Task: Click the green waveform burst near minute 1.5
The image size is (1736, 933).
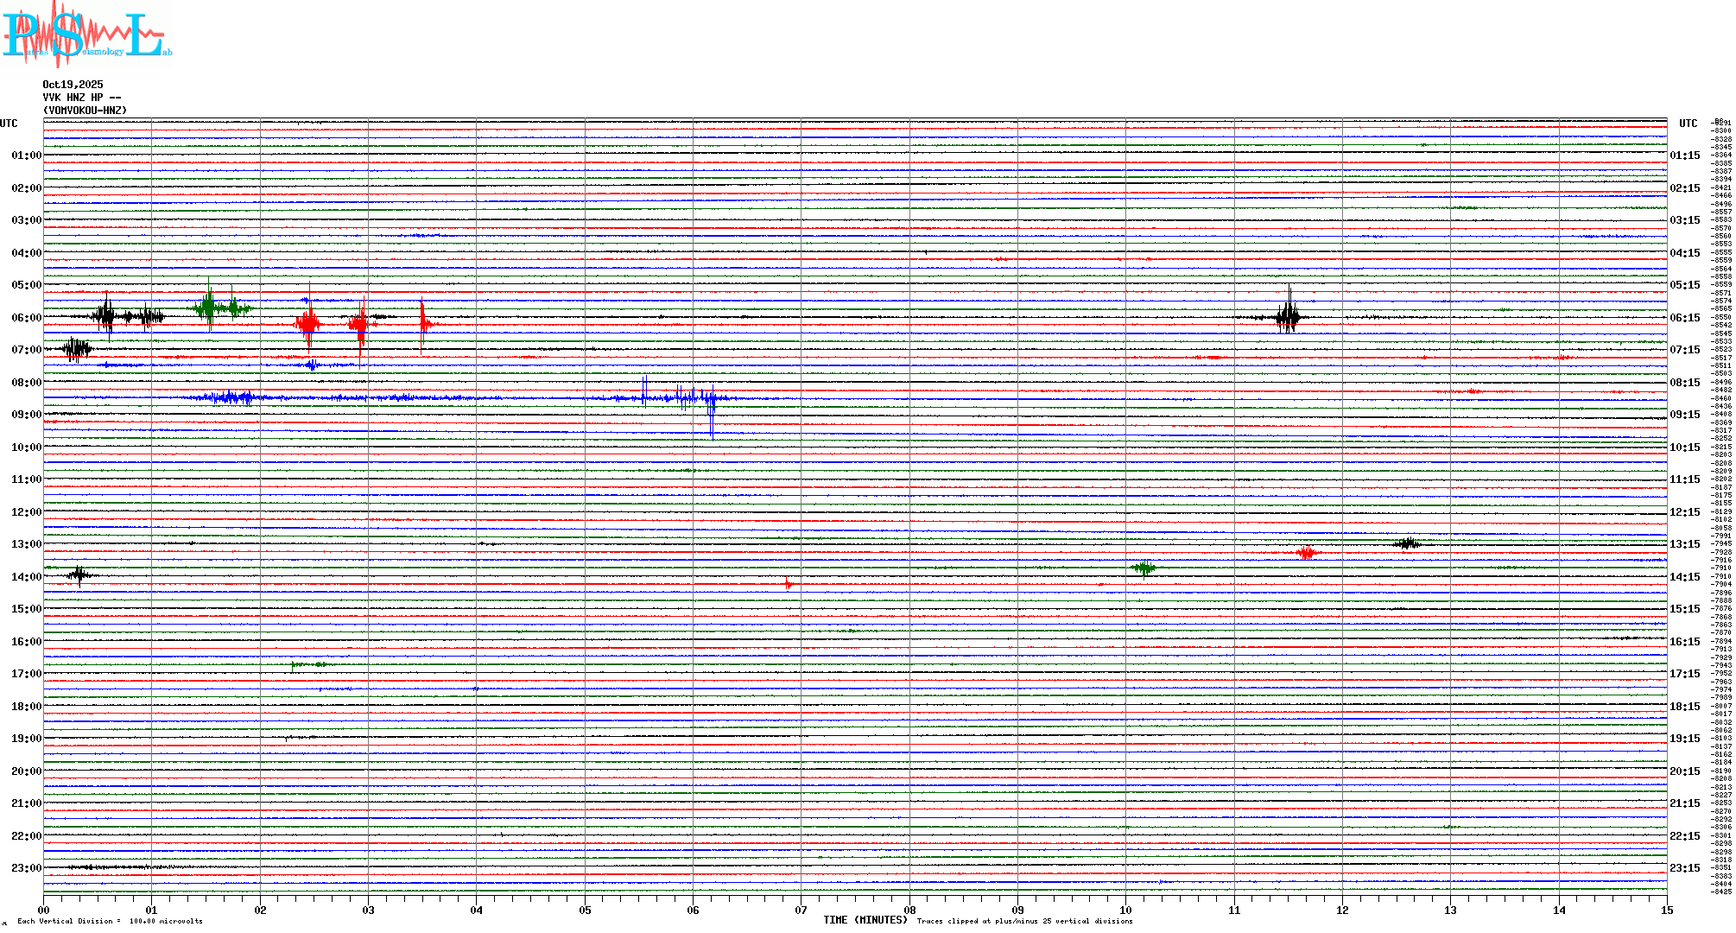Action: point(210,307)
